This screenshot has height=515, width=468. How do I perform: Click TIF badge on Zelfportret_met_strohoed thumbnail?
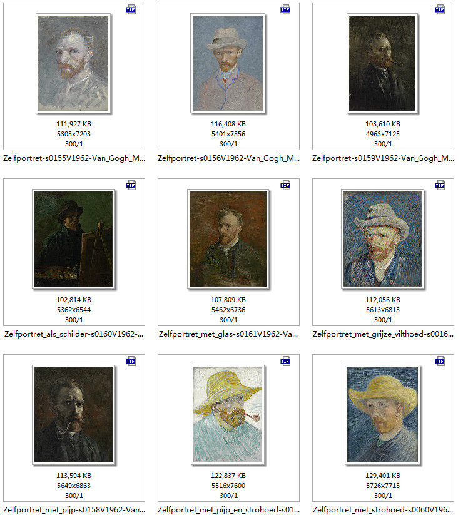[x=440, y=361]
